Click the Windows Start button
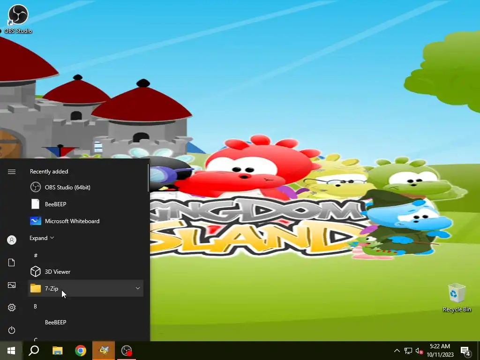This screenshot has height=360, width=480. pos(11,351)
